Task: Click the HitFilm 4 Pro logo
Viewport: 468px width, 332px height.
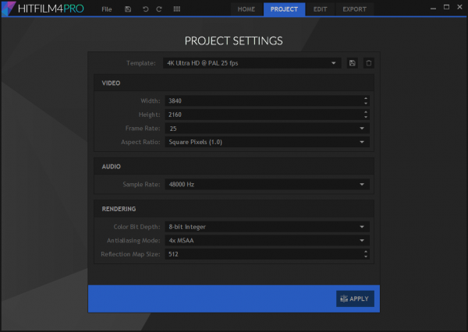Action: [43, 9]
